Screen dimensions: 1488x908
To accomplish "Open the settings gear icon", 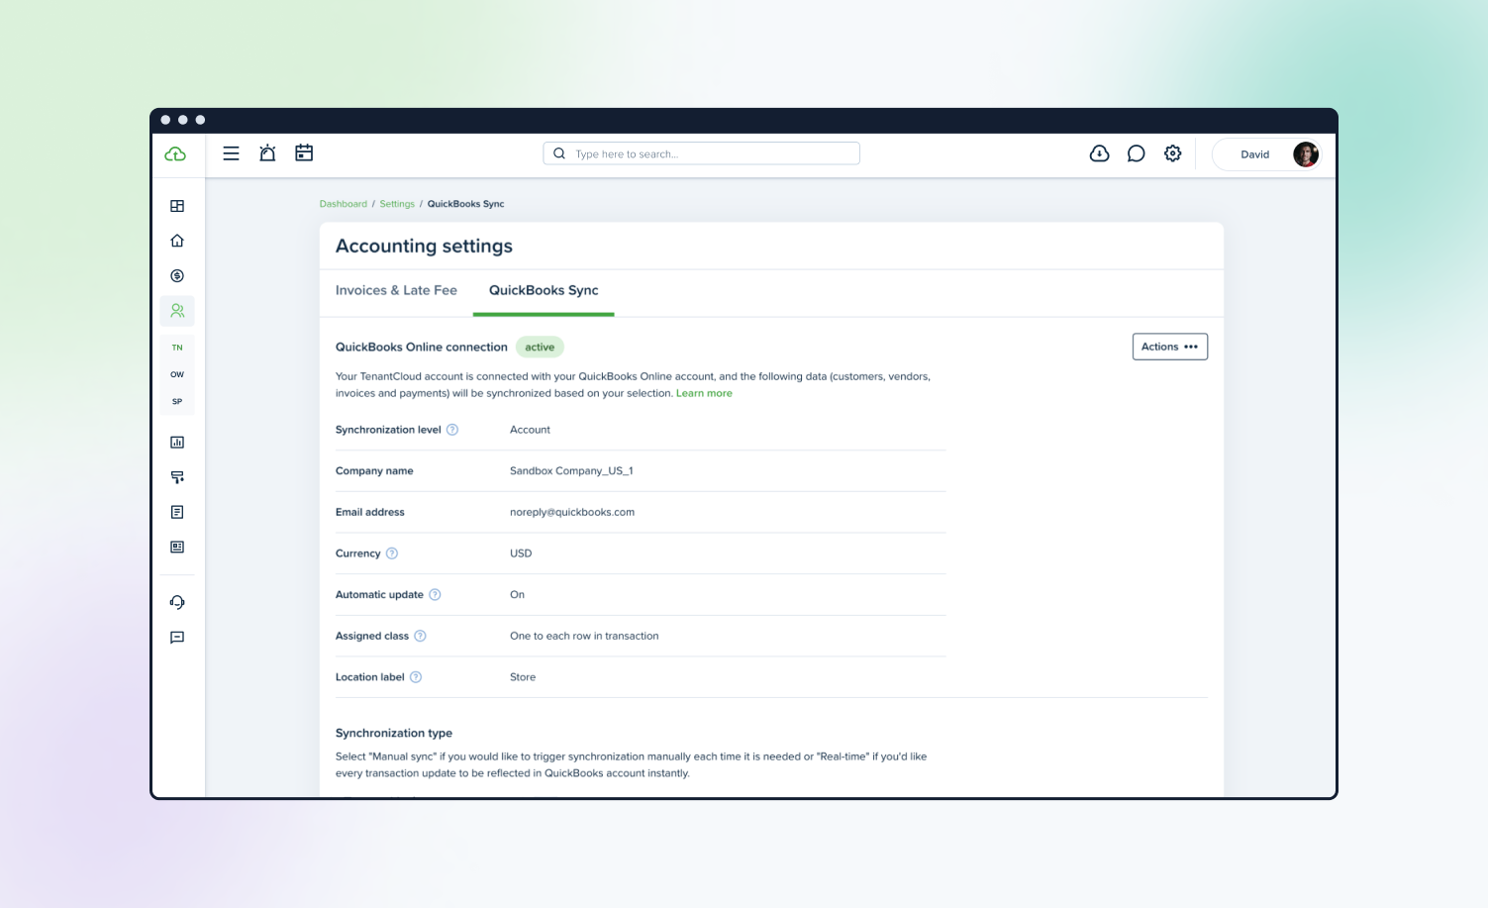I will (x=1172, y=153).
